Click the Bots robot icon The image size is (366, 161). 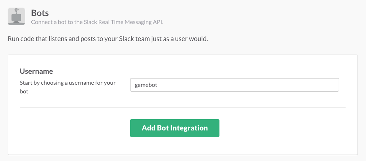tap(16, 16)
